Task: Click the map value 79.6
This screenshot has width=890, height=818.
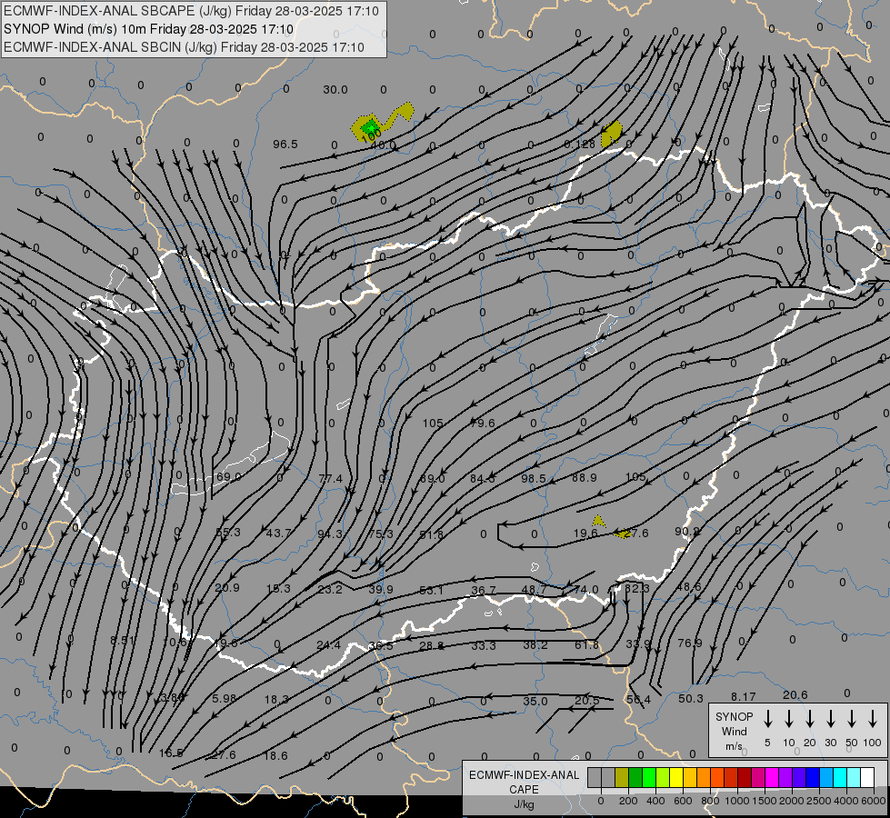Action: [x=483, y=423]
